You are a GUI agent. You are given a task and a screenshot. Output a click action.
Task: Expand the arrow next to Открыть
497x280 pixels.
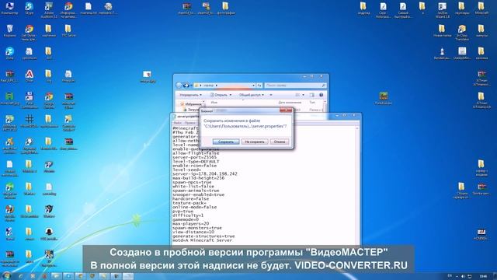(231, 95)
